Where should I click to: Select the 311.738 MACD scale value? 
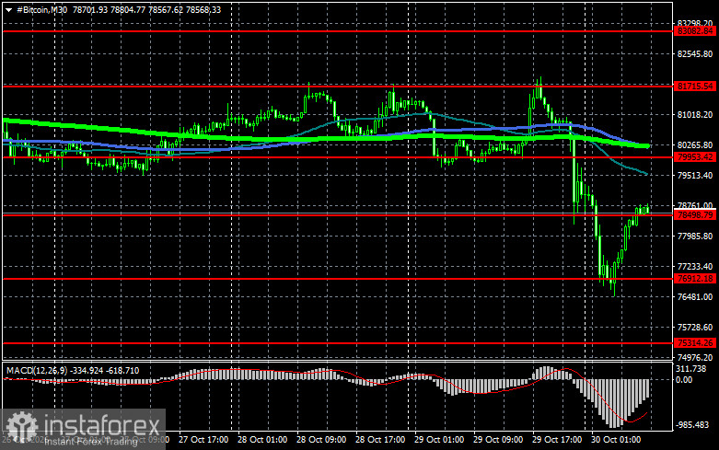pos(691,368)
